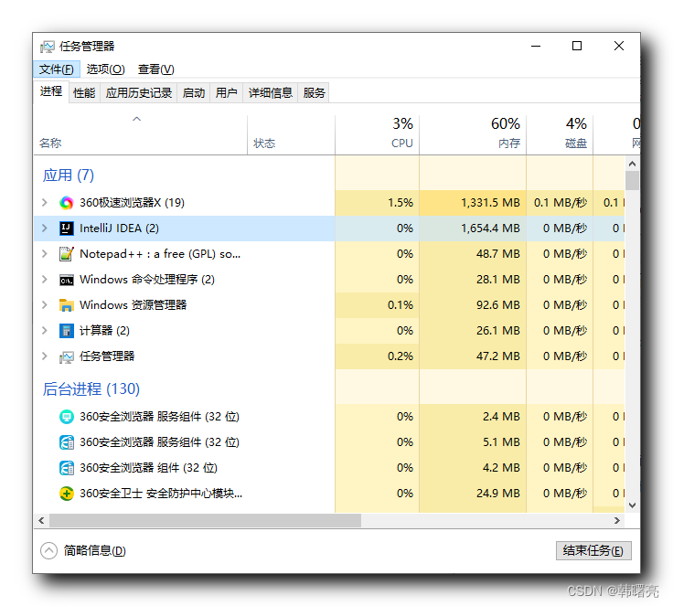Image resolution: width=673 pixels, height=606 pixels.
Task: Switch to the 应用历史记录 tab
Action: 139,92
